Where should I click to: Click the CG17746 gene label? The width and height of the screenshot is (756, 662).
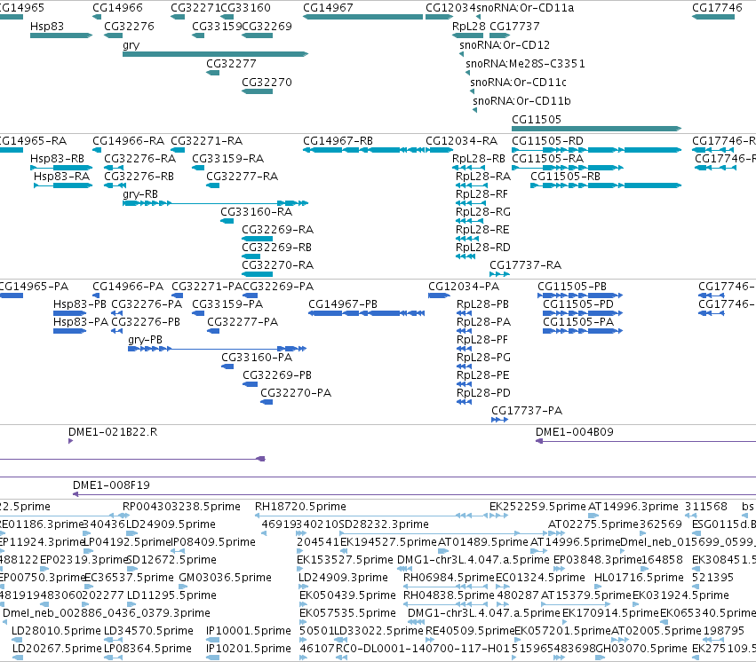pos(717,8)
